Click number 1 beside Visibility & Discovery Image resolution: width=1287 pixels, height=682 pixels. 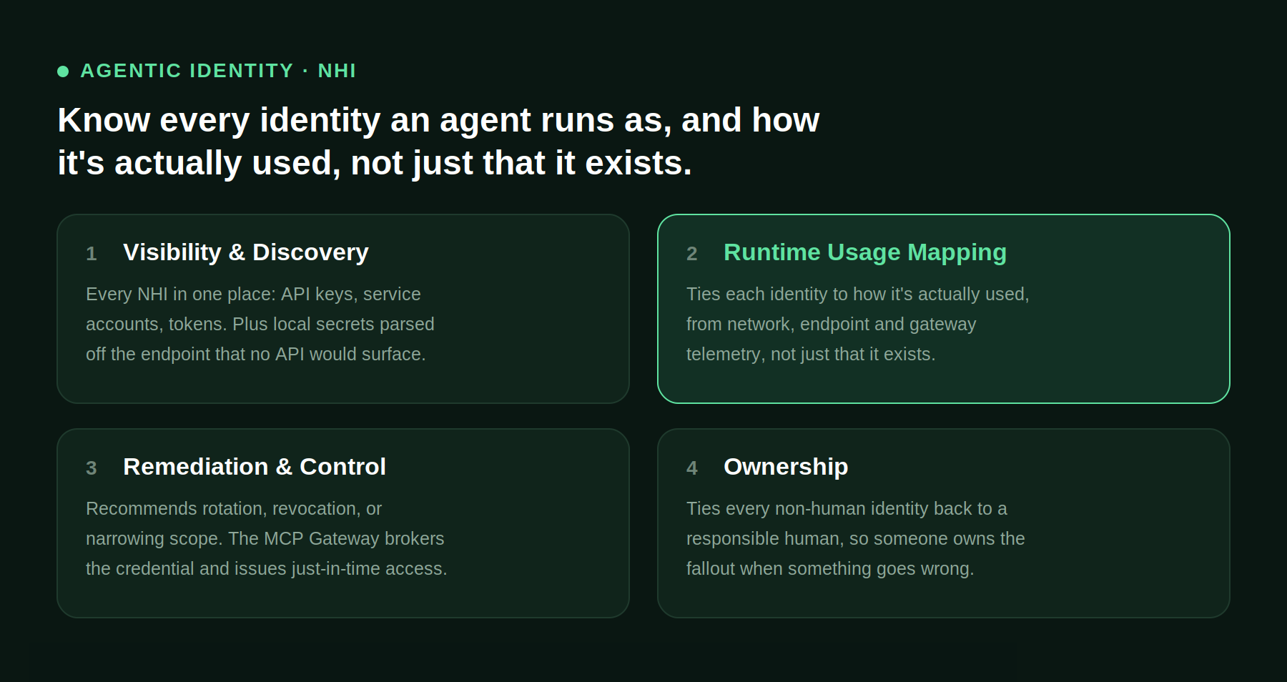tap(92, 254)
